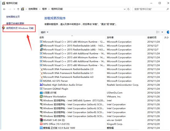Viewport: 170px width, 131px height.
Task: Select Visual C++ 2015 Redistributable (x86) icon
Action: pyautogui.click(x=41, y=50)
